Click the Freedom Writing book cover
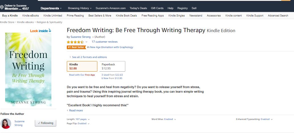 coord(28,69)
